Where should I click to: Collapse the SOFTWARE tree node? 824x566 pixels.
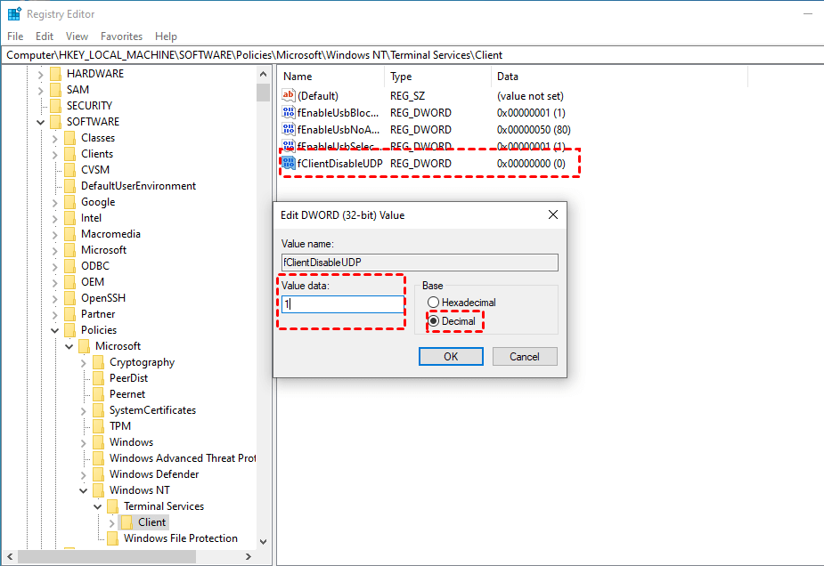point(41,122)
